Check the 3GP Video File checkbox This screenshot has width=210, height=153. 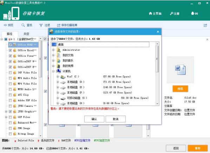click(x=10, y=72)
